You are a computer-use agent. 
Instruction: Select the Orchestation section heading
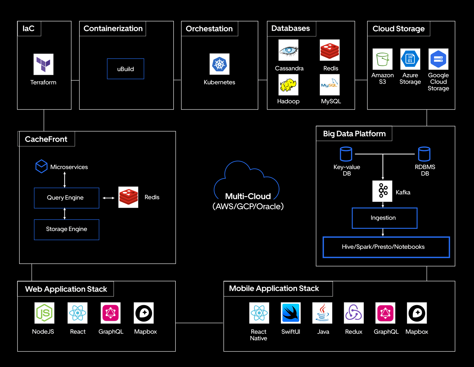[x=209, y=29]
